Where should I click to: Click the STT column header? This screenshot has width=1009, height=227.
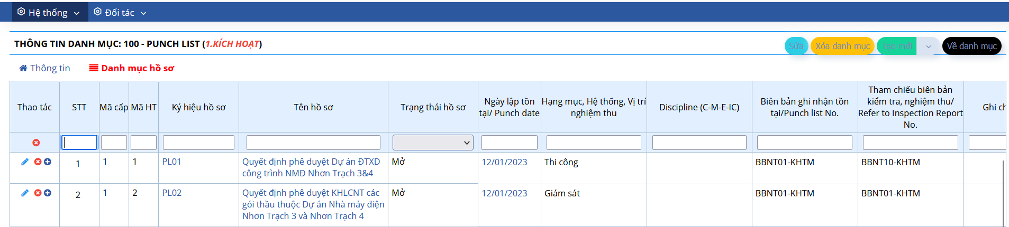[79, 107]
